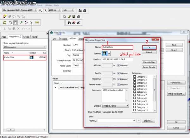Click the Cut scissors icon

click(5, 29)
